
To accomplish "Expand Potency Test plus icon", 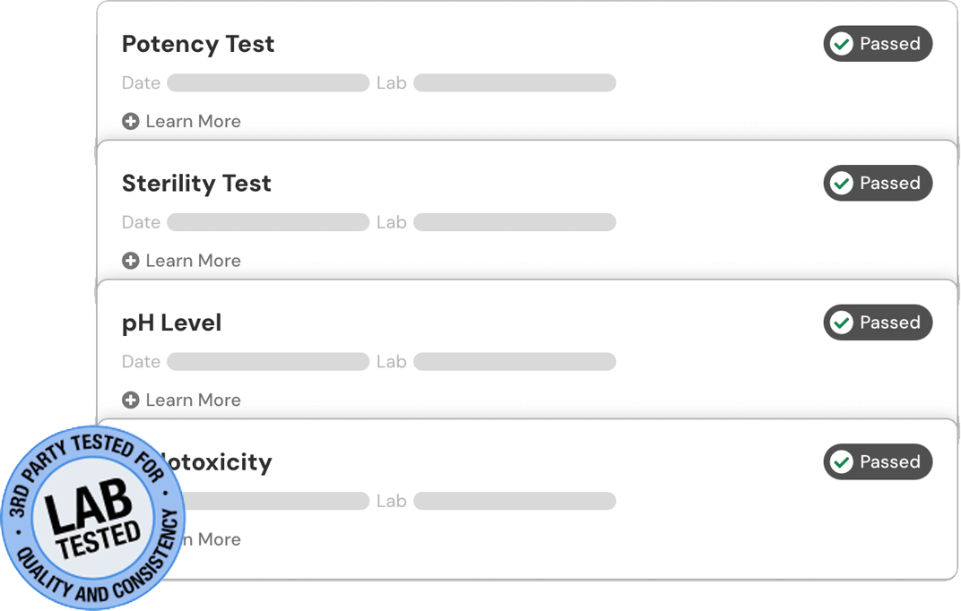I will point(131,121).
